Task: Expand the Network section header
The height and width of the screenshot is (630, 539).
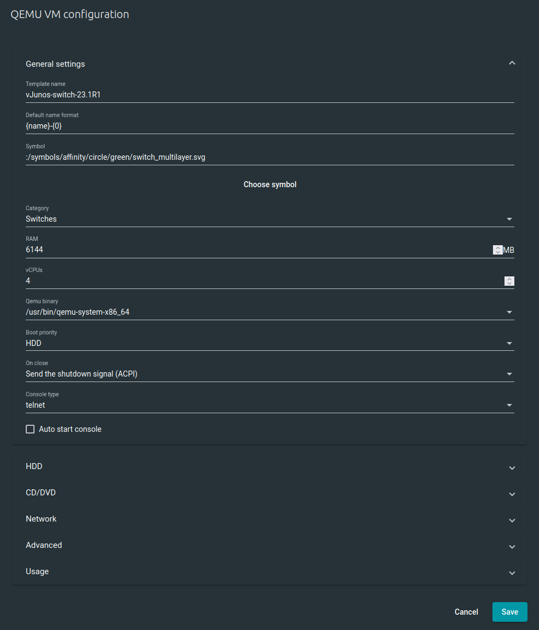Action: (x=270, y=519)
